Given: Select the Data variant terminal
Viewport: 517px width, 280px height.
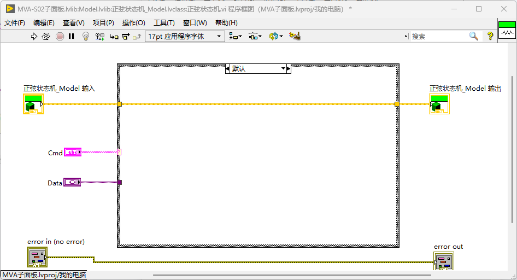Looking at the screenshot, I should click(x=72, y=182).
